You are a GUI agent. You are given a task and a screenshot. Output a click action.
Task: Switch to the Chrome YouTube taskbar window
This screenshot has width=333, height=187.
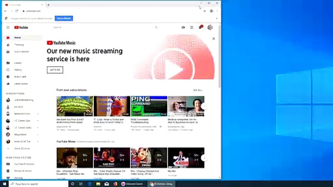point(161,184)
